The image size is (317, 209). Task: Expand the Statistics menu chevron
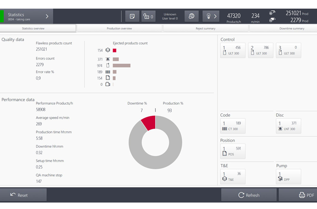tap(47, 16)
